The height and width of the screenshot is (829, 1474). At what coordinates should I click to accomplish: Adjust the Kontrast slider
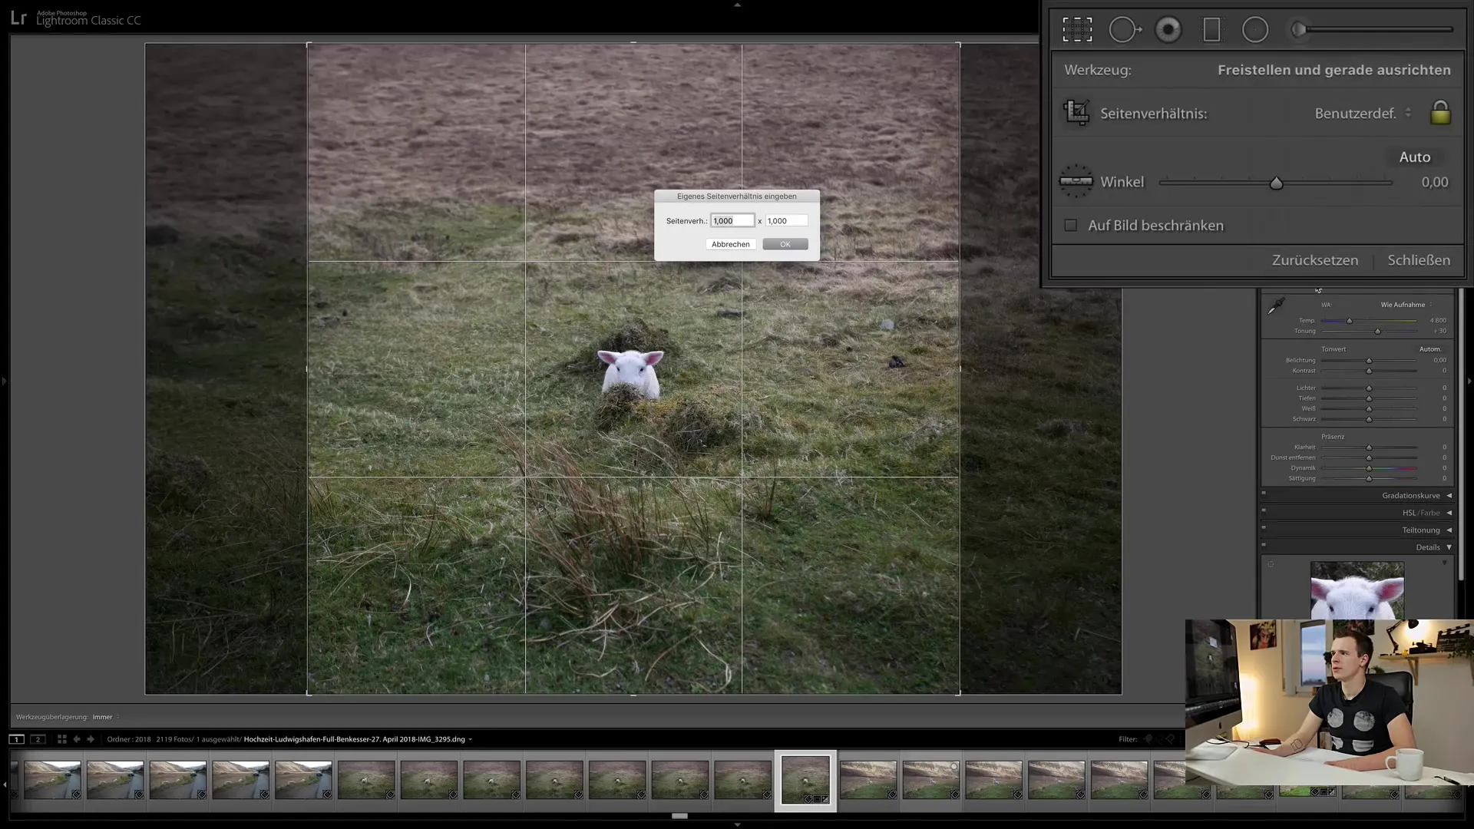[1369, 371]
